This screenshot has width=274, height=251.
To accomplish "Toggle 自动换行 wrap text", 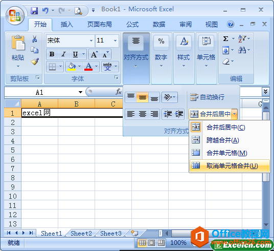I will coord(207,97).
